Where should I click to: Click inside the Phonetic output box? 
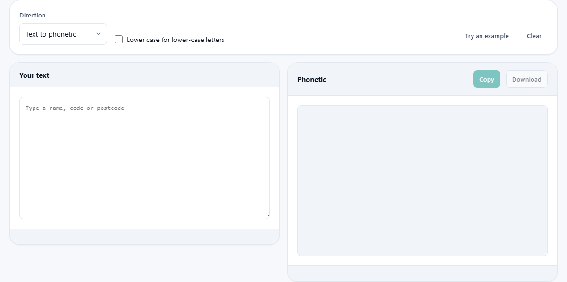point(422,181)
